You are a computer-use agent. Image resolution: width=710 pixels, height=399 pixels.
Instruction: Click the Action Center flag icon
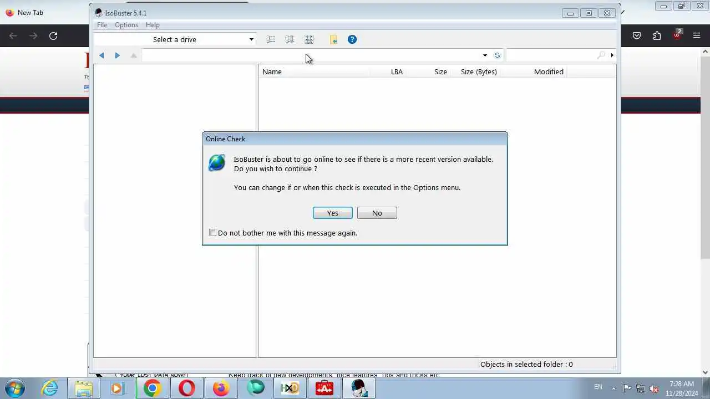(627, 388)
